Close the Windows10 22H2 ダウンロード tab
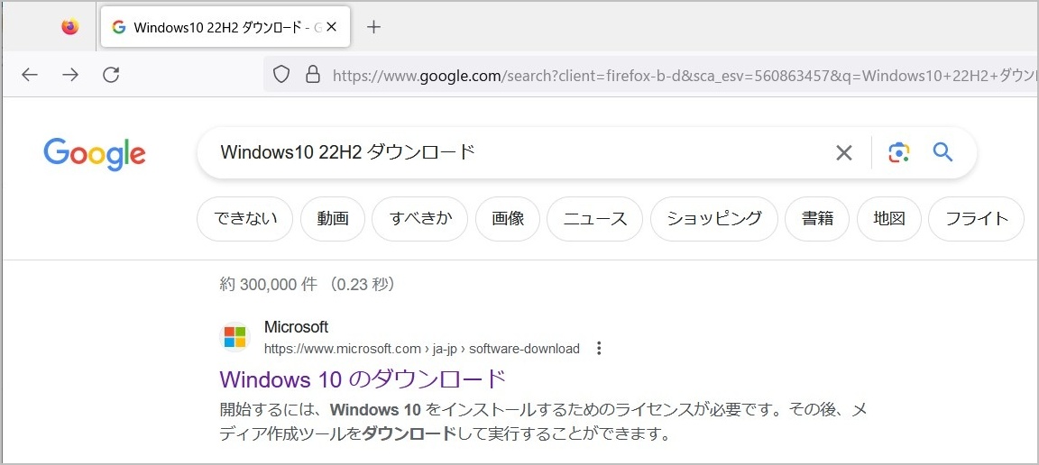Viewport: 1039px width, 465px height. (332, 26)
